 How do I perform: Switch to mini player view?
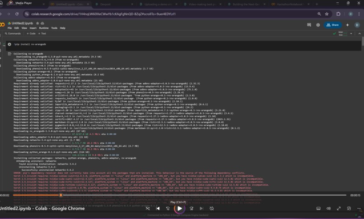coord(349,209)
